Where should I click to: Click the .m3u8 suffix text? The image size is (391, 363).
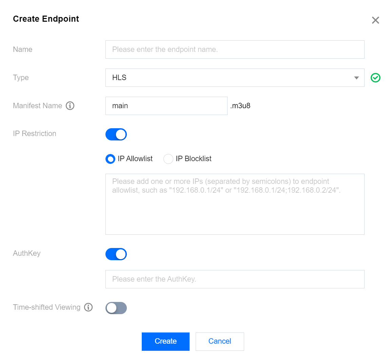[240, 106]
